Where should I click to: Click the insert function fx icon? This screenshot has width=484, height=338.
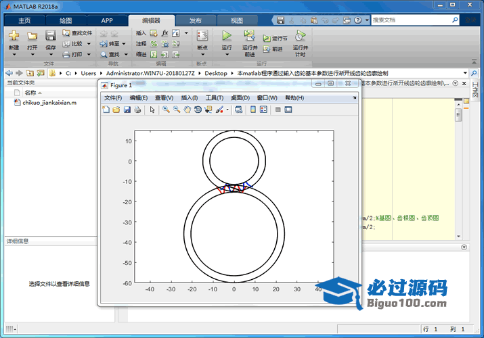click(x=165, y=32)
